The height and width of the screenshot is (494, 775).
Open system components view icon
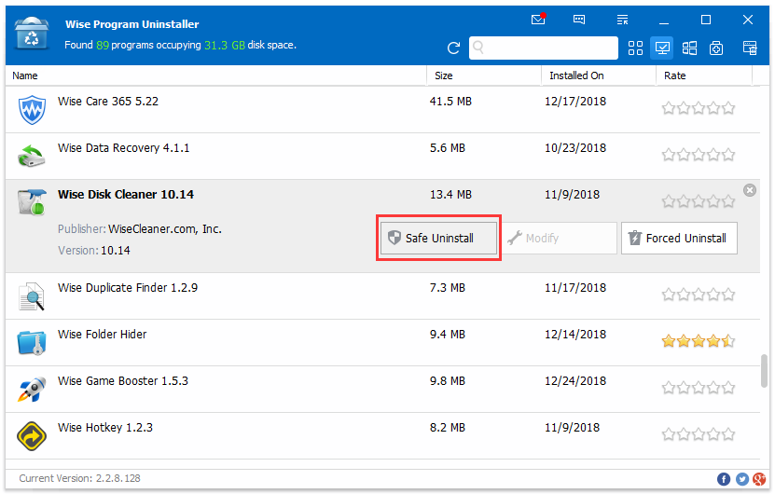[x=716, y=48]
